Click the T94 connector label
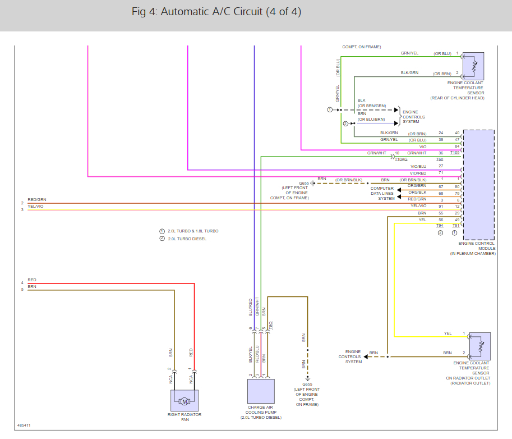Image resolution: width=512 pixels, height=439 pixels. click(x=440, y=226)
